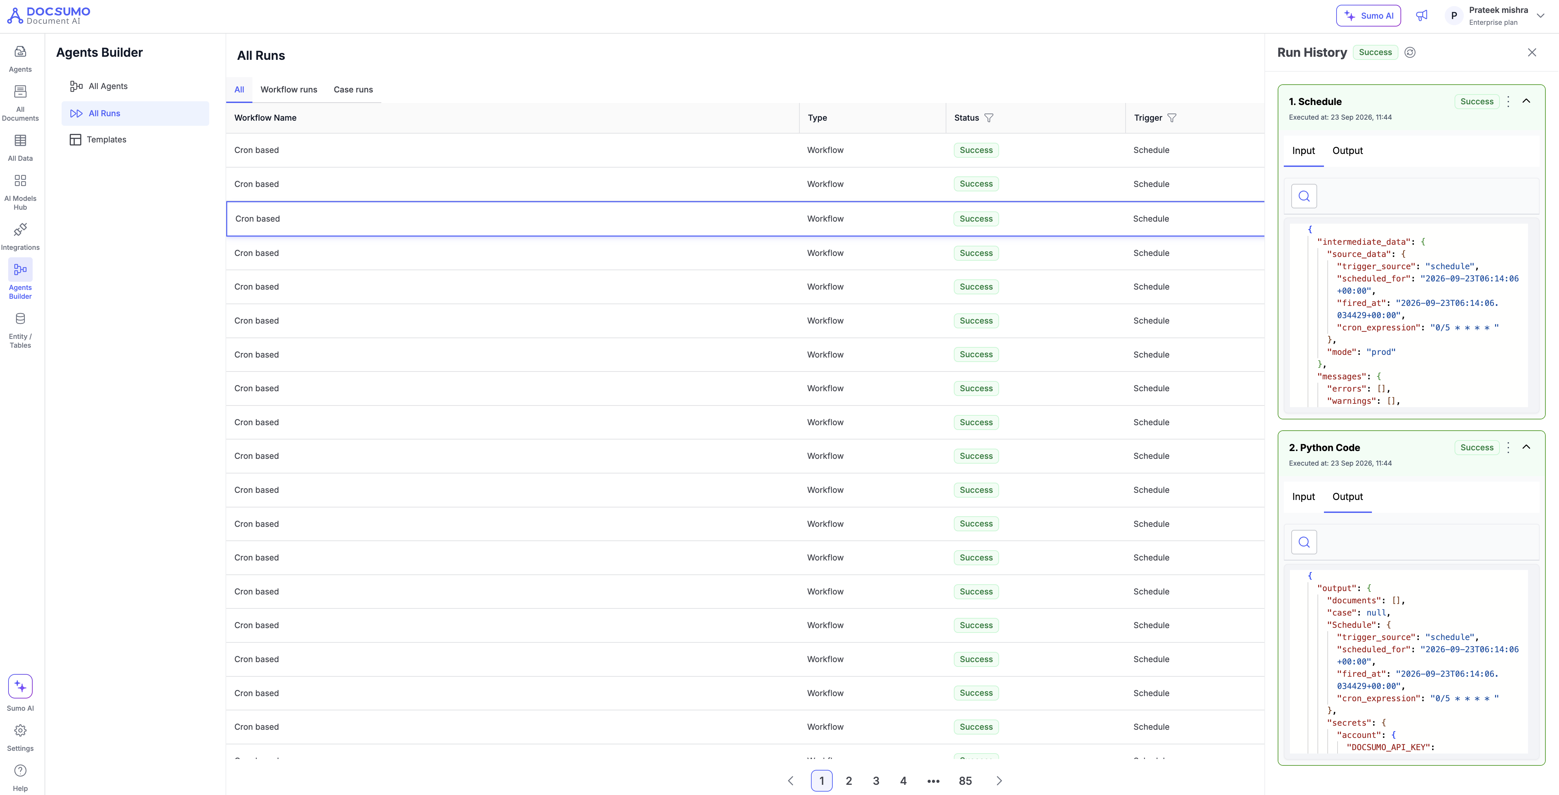Collapse the 2. Python Code step

pyautogui.click(x=1526, y=447)
